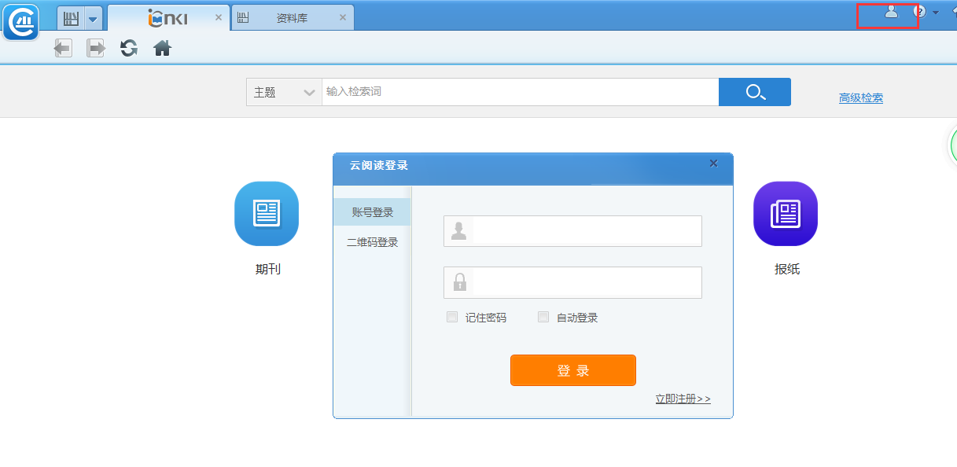The width and height of the screenshot is (957, 467).
Task: Check the 记住密码 checkbox
Action: tap(452, 317)
